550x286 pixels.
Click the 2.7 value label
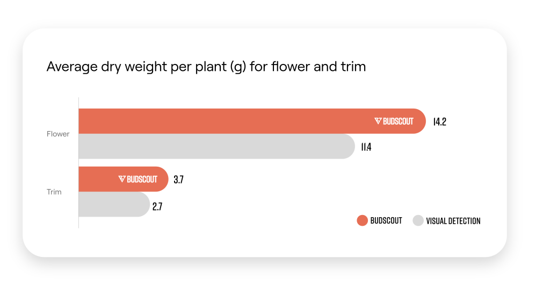157,206
